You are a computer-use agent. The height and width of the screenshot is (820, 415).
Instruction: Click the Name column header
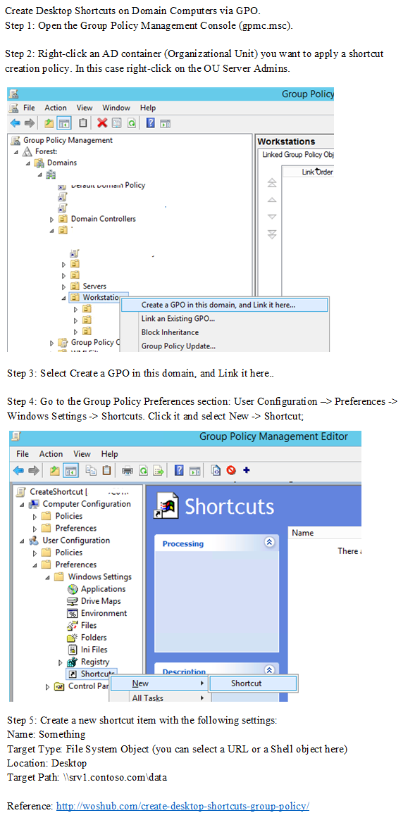(302, 533)
